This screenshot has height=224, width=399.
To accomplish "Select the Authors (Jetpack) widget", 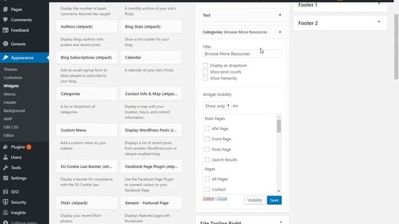I will pos(87,26).
